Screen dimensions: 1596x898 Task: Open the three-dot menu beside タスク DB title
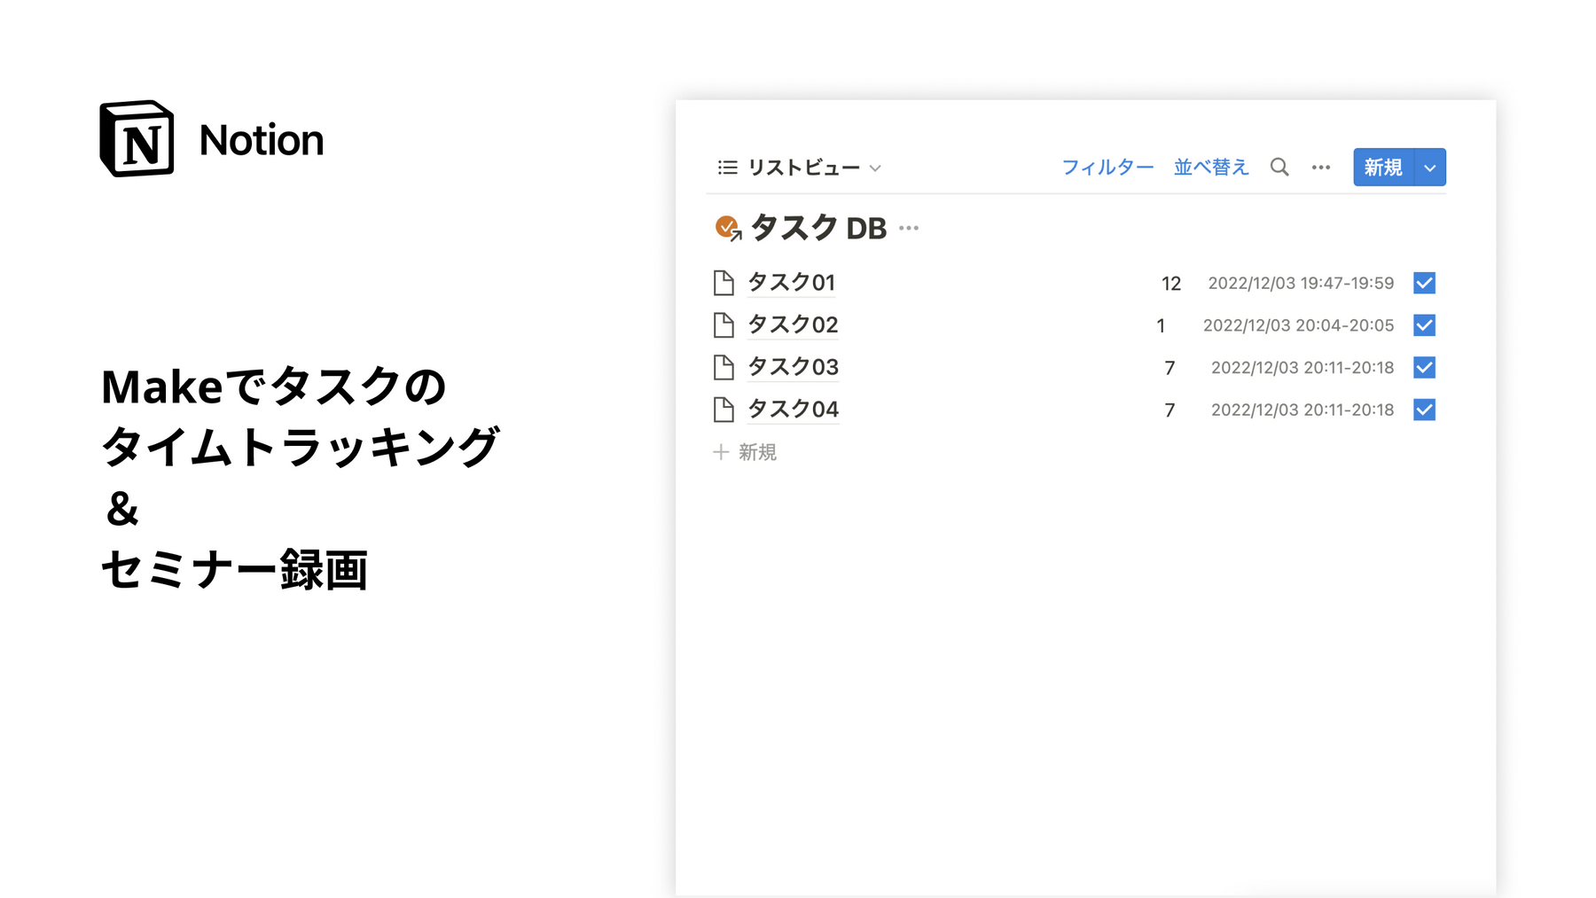coord(909,229)
